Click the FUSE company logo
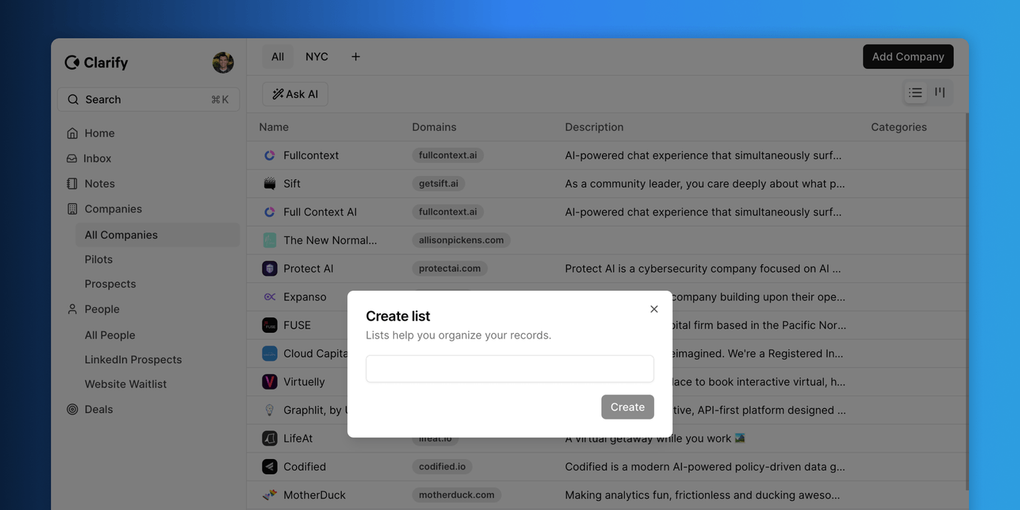 (270, 325)
